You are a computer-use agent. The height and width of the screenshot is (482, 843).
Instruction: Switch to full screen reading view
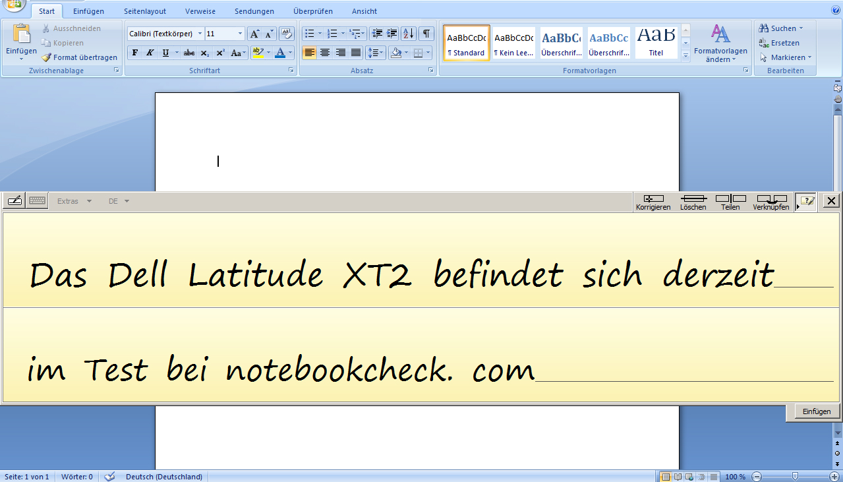[x=678, y=477]
